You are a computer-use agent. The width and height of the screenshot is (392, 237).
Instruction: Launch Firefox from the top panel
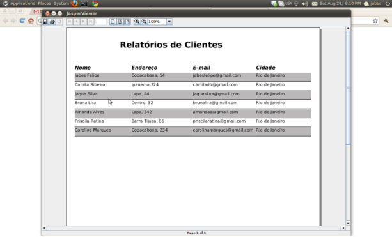coord(74,3)
